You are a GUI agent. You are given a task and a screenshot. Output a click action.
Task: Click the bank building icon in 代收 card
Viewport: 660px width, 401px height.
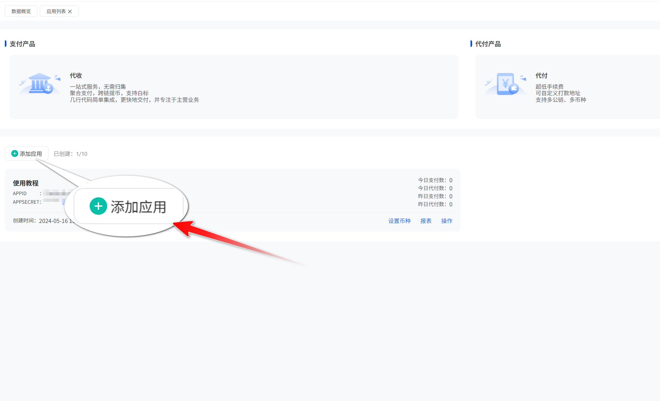[40, 83]
